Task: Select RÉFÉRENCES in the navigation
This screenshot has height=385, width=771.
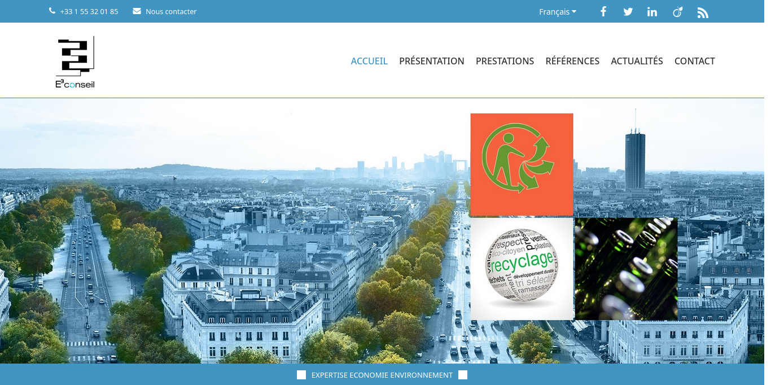Action: [572, 61]
